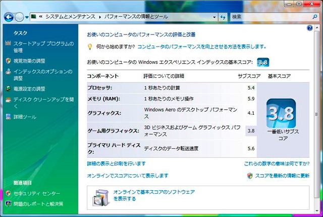Click the software box and disc icon
The image size is (323, 217).
coord(100,198)
